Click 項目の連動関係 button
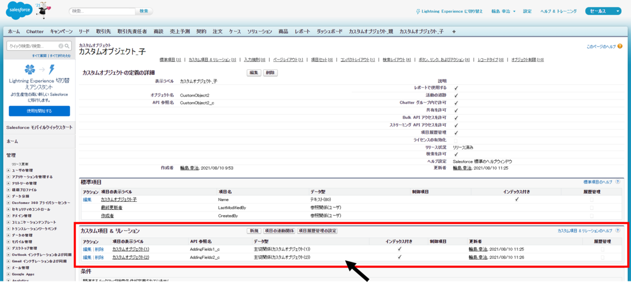 (279, 230)
